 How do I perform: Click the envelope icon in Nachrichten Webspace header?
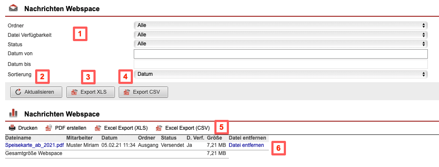coord(13,9)
